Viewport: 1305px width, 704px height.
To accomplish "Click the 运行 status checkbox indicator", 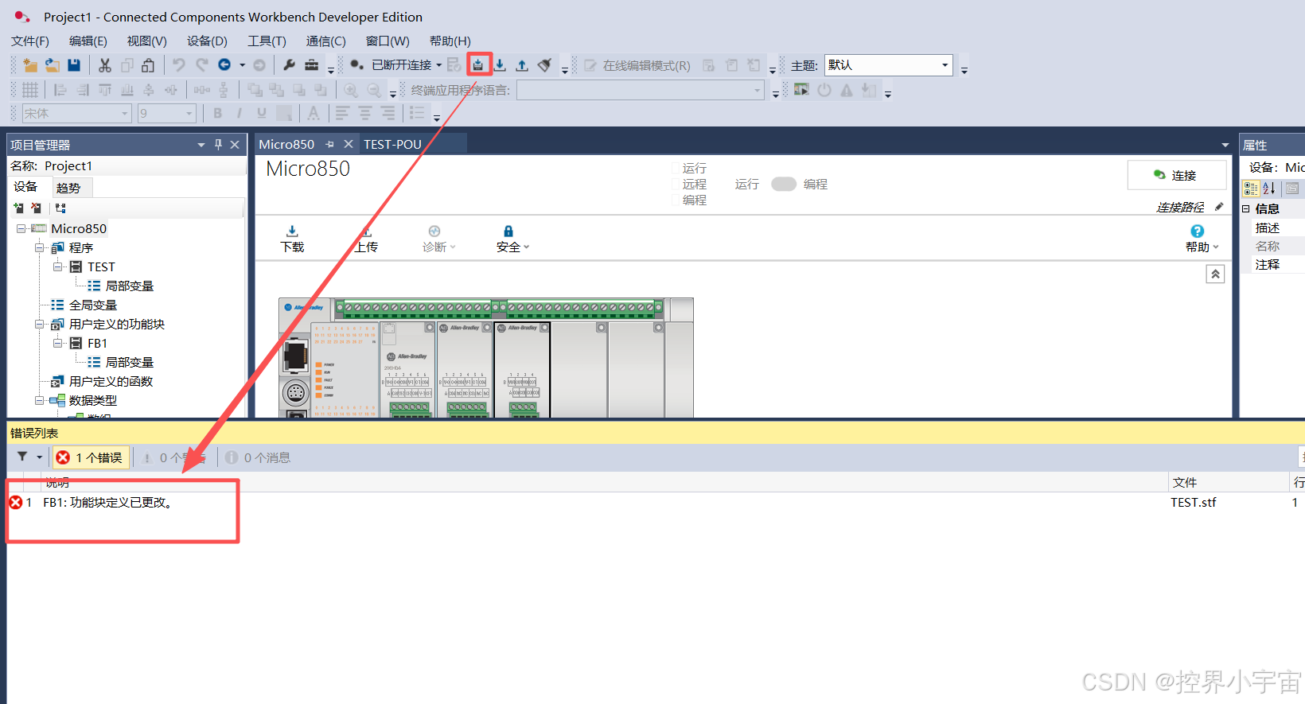I will click(676, 169).
